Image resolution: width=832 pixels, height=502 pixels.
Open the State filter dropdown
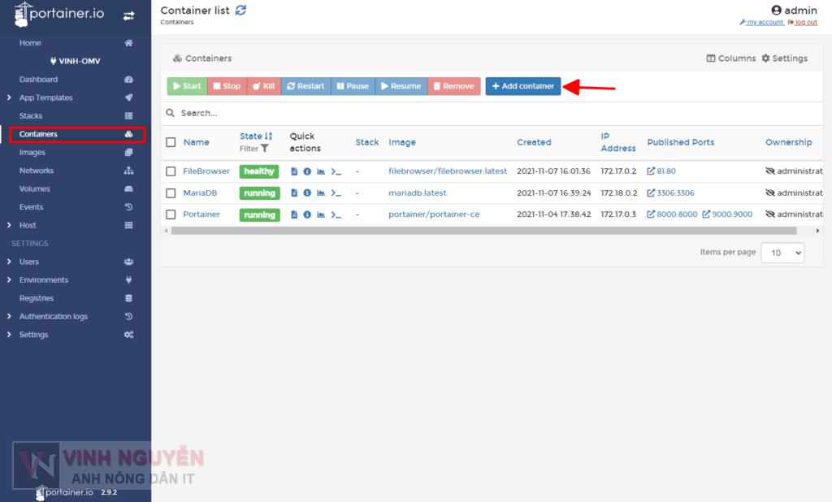click(x=265, y=148)
